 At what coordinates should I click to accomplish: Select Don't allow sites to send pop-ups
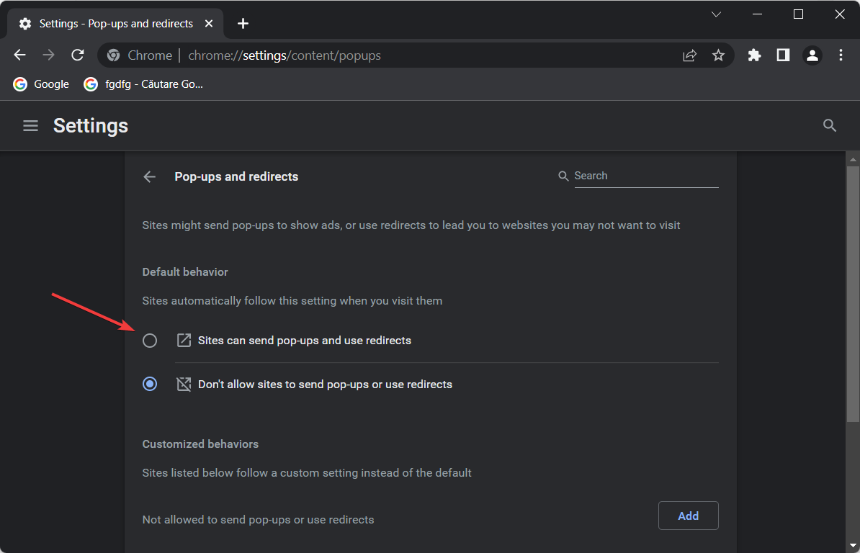[x=150, y=385]
